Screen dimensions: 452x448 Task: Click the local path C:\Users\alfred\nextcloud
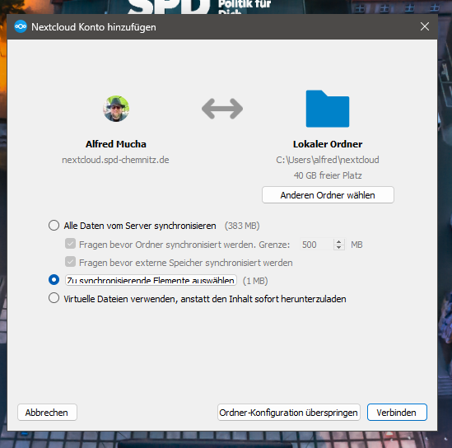[x=328, y=160]
